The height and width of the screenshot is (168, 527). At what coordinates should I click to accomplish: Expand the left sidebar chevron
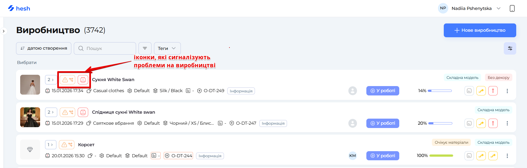(x=4, y=31)
